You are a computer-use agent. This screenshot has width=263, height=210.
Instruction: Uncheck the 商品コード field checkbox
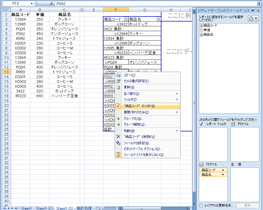pyautogui.click(x=201, y=26)
